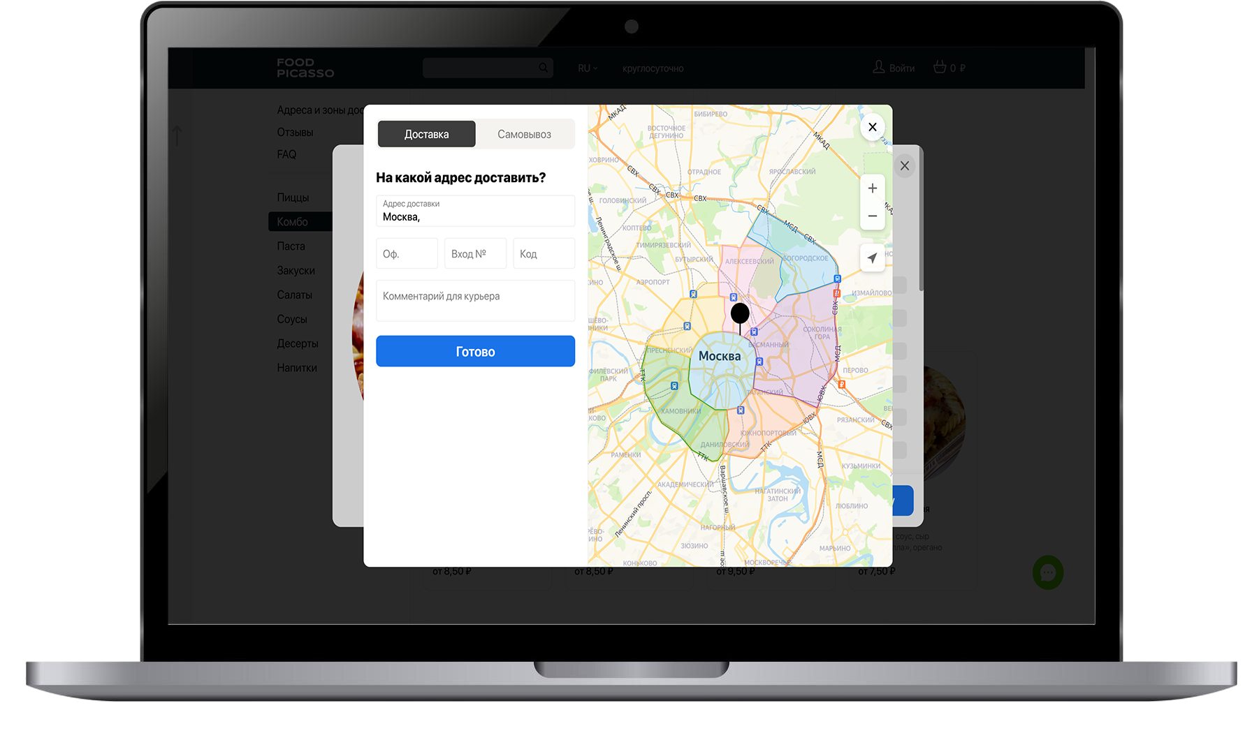The height and width of the screenshot is (735, 1259).
Task: Switch to Самовывоз pickup option
Action: point(524,134)
